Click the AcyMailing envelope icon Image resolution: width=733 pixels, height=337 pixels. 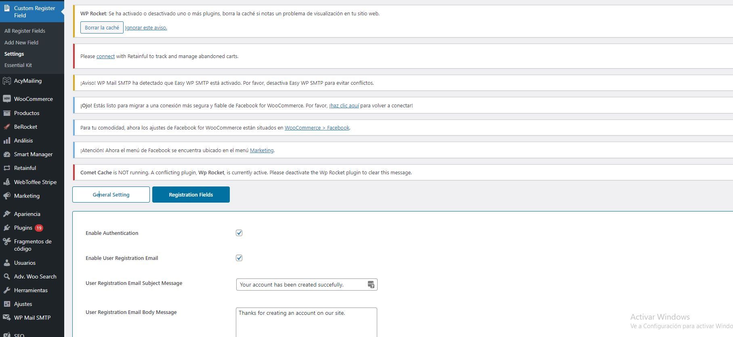pyautogui.click(x=6, y=81)
